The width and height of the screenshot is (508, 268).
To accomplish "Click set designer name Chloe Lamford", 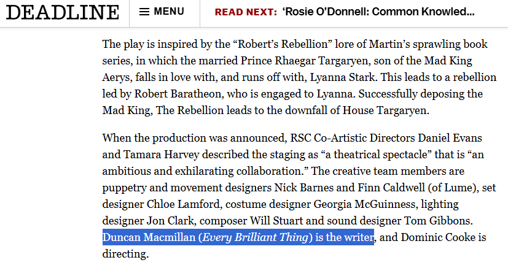I will [x=184, y=204].
